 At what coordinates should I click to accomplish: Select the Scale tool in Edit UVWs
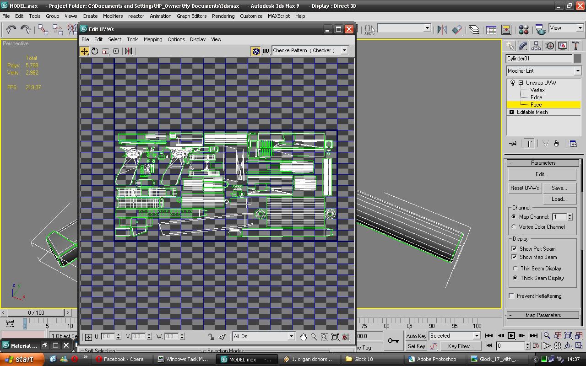pyautogui.click(x=105, y=51)
